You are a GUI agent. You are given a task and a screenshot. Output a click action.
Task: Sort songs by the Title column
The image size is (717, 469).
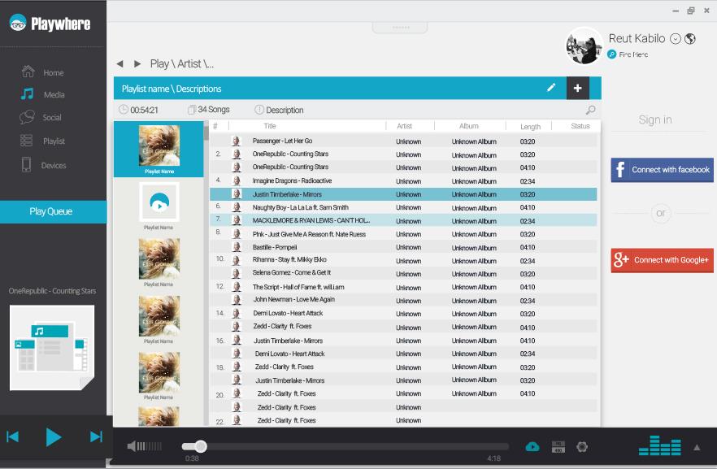270,126
